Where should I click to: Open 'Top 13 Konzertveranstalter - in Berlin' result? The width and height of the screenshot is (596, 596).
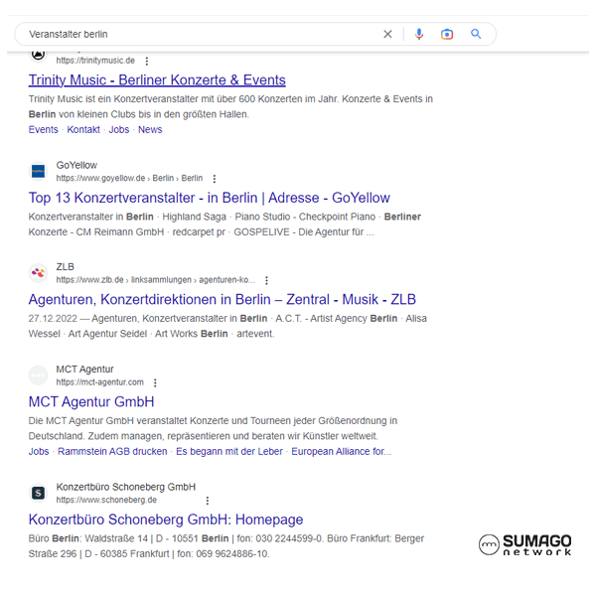click(x=209, y=198)
